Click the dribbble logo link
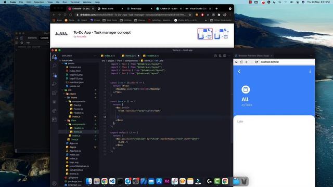The width and height of the screenshot is (333, 187). point(61,34)
